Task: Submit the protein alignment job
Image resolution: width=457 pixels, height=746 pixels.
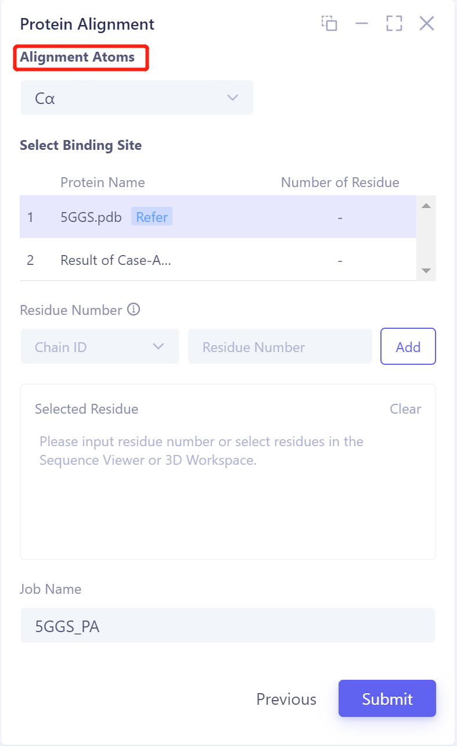Action: pos(387,699)
